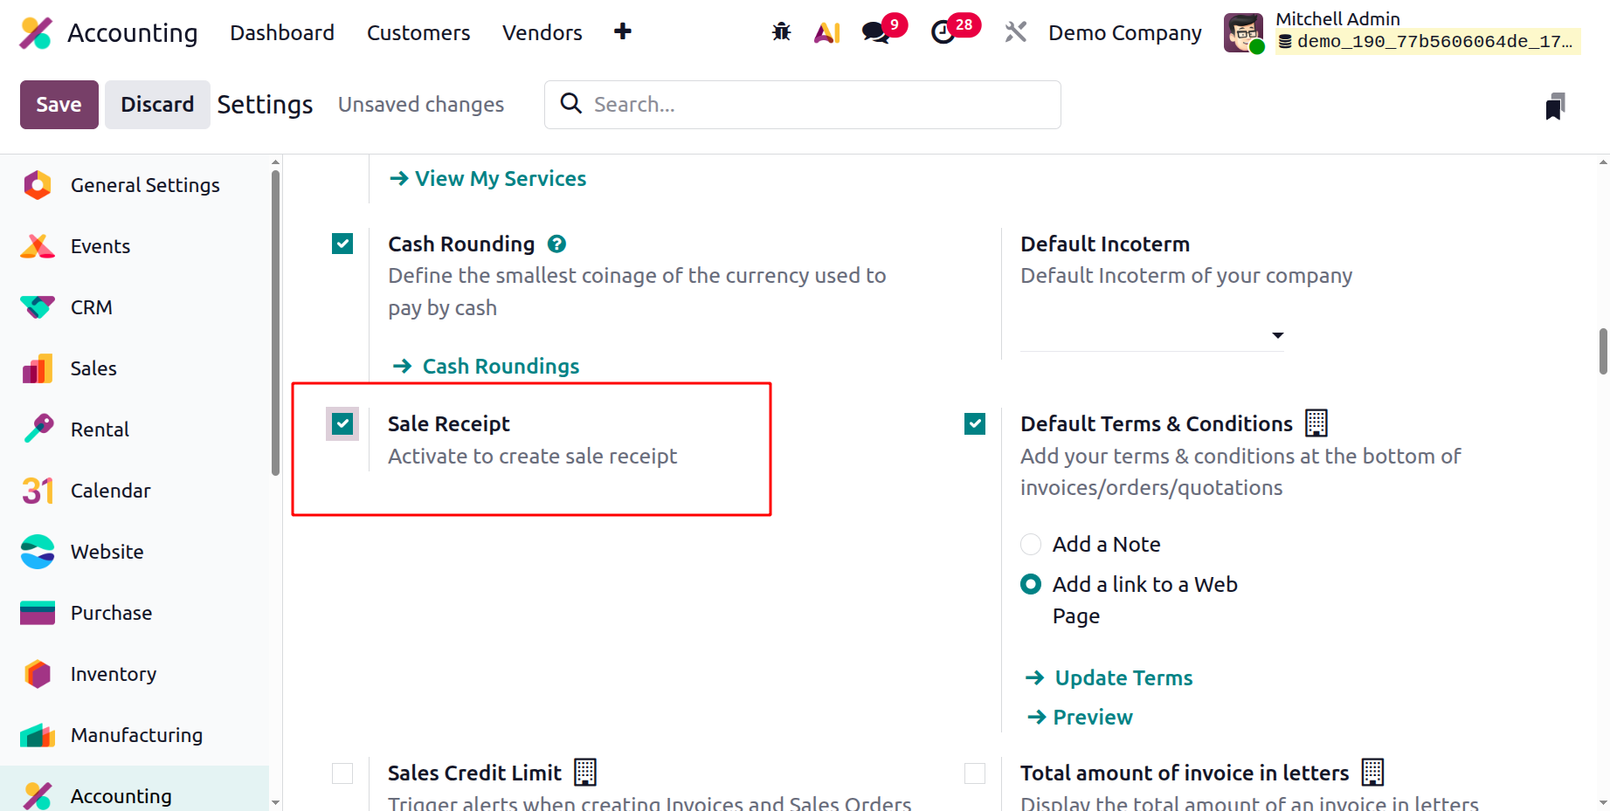The width and height of the screenshot is (1610, 811).
Task: Open the Vendors menu
Action: click(x=542, y=32)
